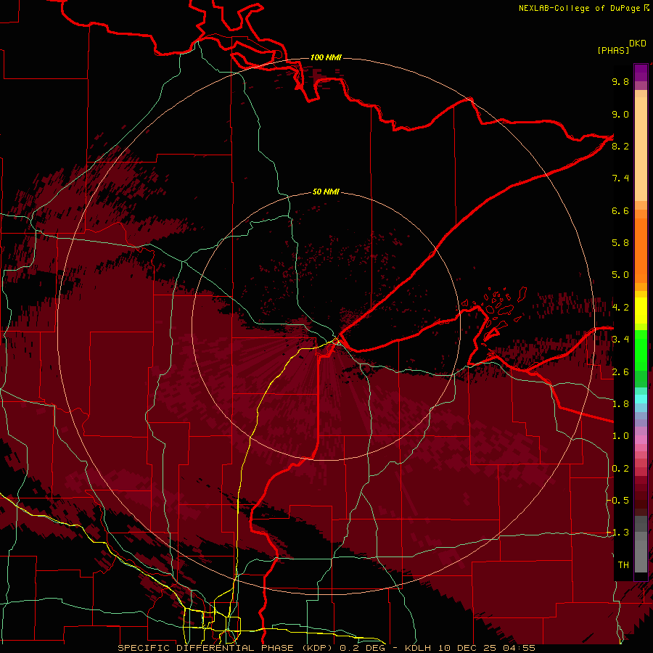Click the 1.8 value on color scale
The width and height of the screenshot is (653, 653).
point(620,404)
